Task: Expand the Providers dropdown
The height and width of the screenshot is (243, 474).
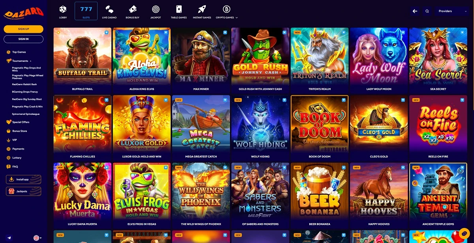Action: coord(452,11)
